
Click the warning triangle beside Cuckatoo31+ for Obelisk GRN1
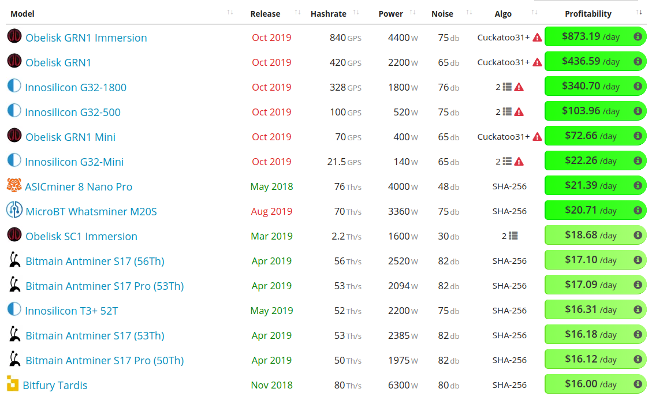coord(537,62)
